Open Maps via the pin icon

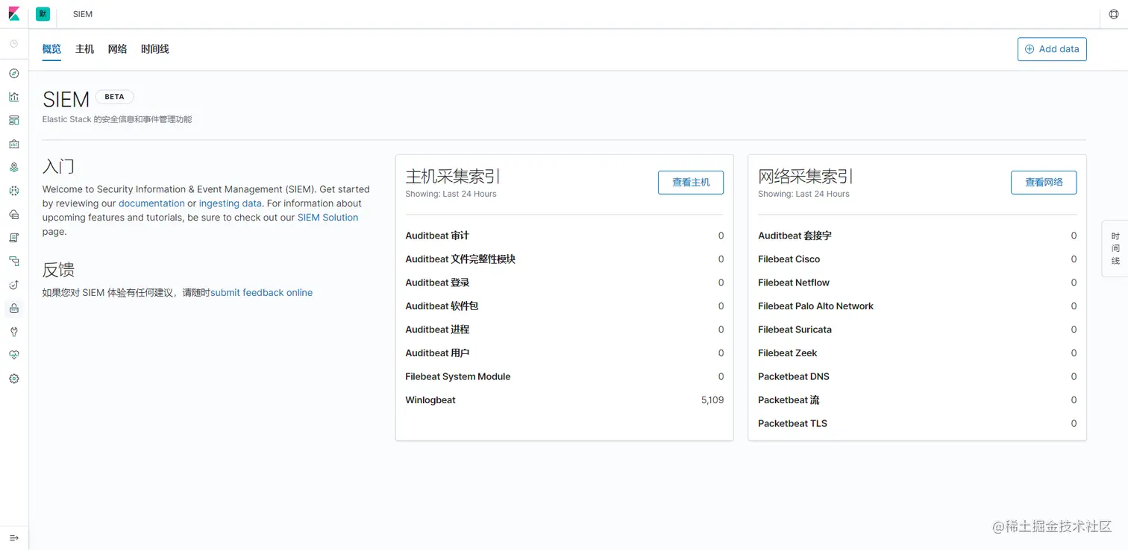pos(13,167)
